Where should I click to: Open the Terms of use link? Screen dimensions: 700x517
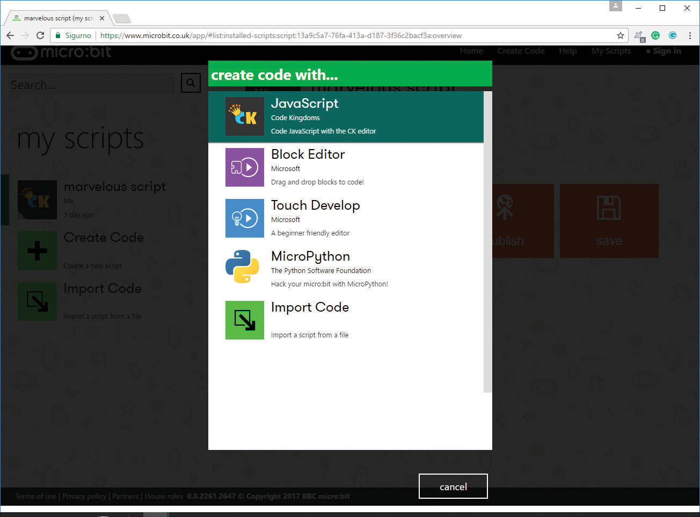click(x=35, y=496)
